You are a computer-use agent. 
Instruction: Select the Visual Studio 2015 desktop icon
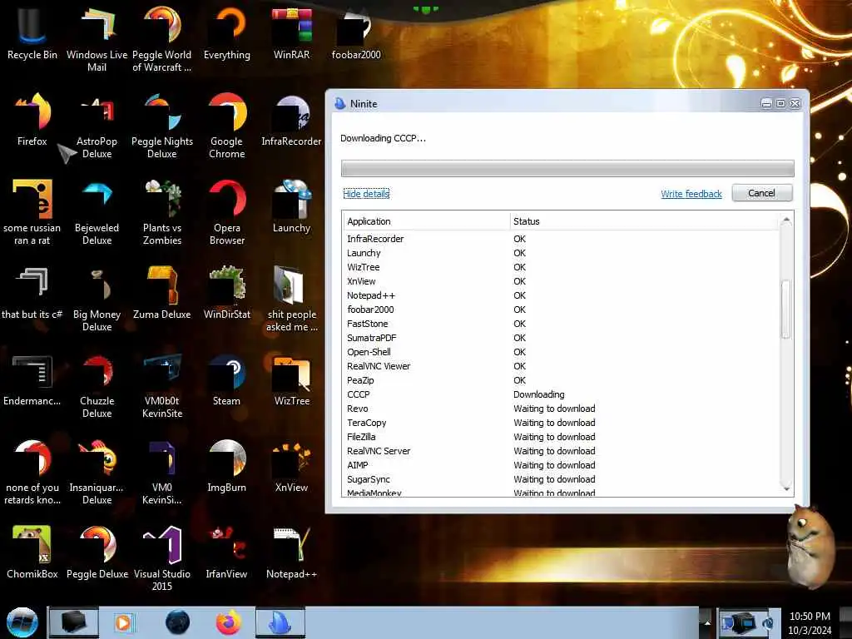(162, 557)
